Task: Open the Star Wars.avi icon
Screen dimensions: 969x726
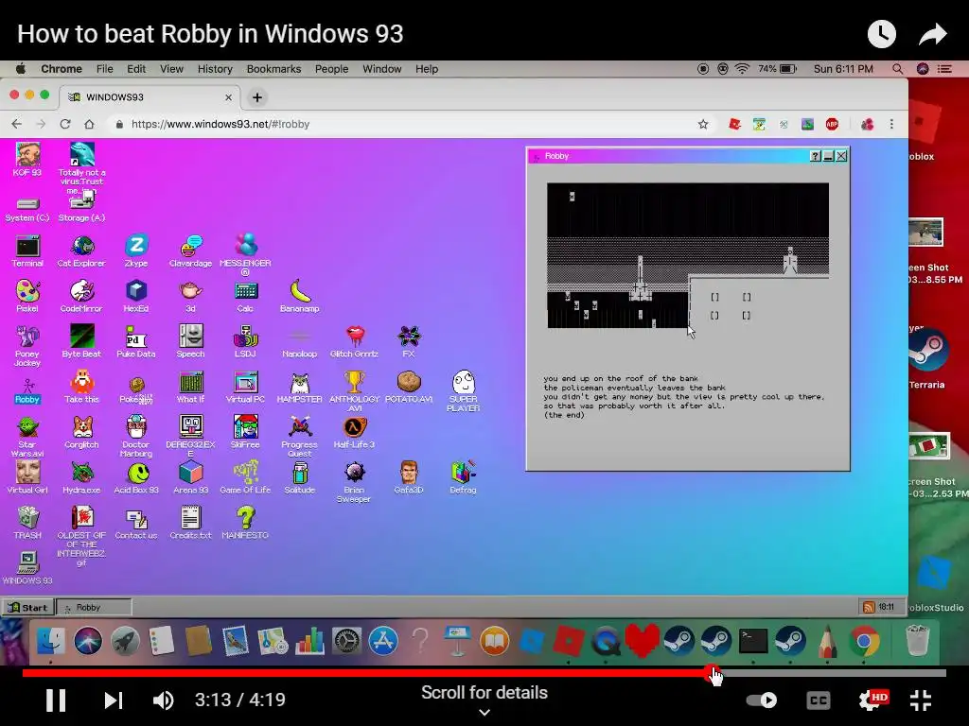Action: click(x=27, y=437)
